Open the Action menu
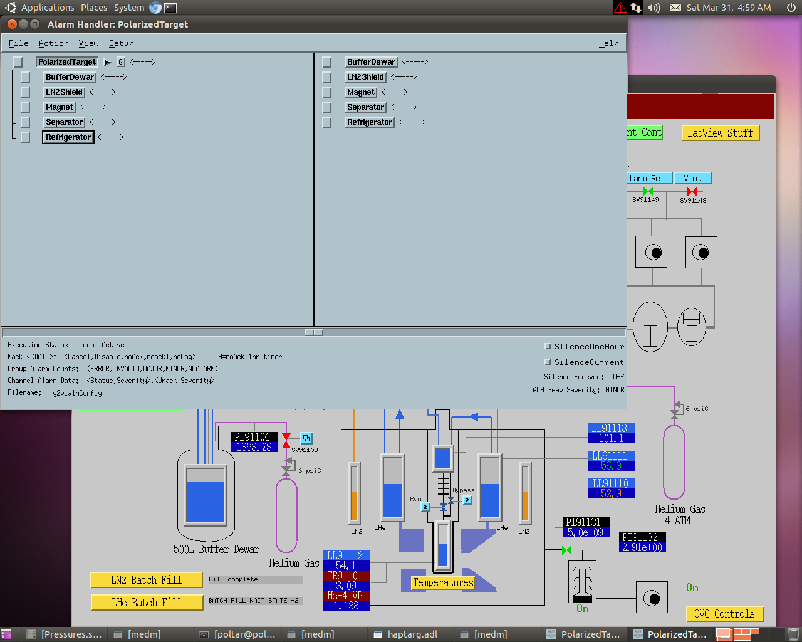802x642 pixels. [x=54, y=43]
